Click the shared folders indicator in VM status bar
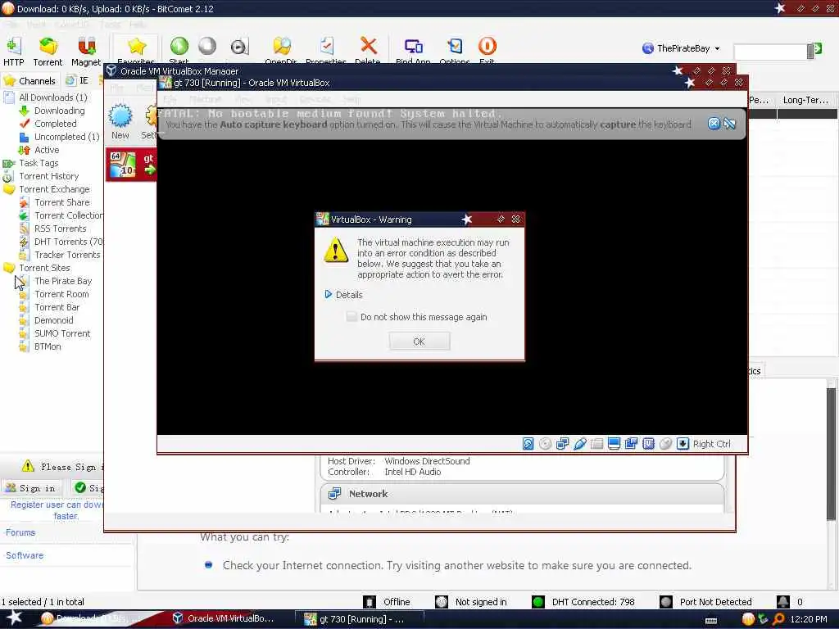Viewport: 839px width, 629px height. coord(596,443)
